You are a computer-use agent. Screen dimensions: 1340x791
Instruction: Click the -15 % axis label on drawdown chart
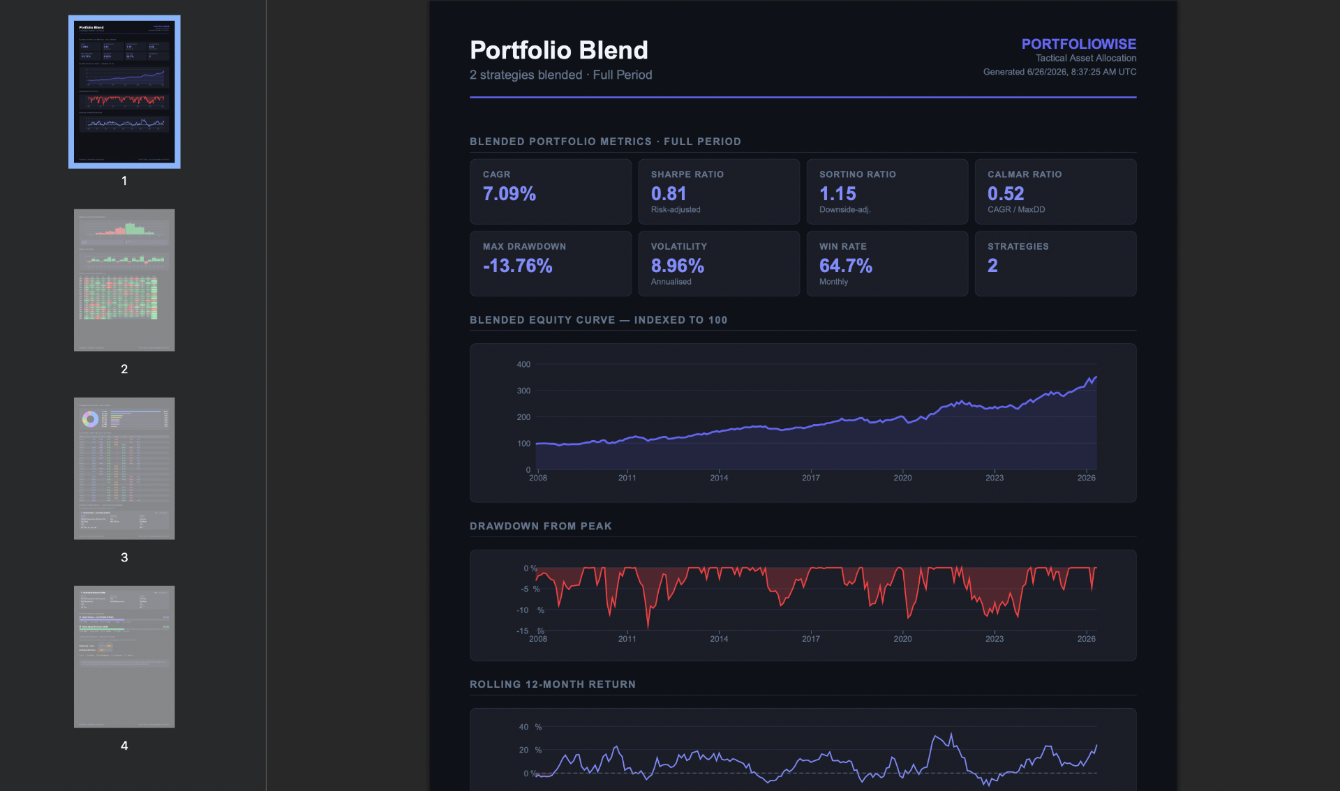530,631
